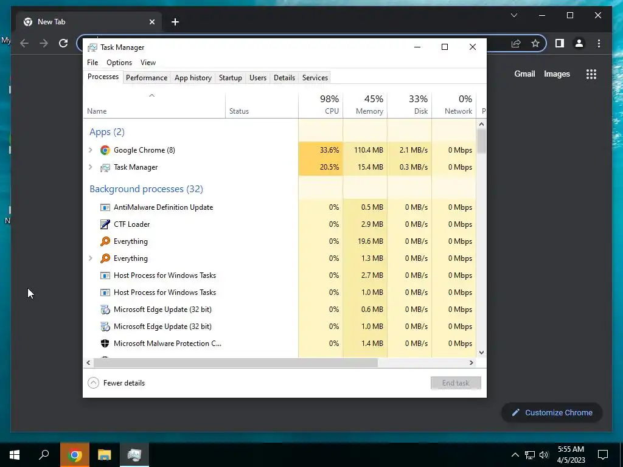This screenshot has width=623, height=467.
Task: Click vertical scrollbar down arrow
Action: coord(481,353)
